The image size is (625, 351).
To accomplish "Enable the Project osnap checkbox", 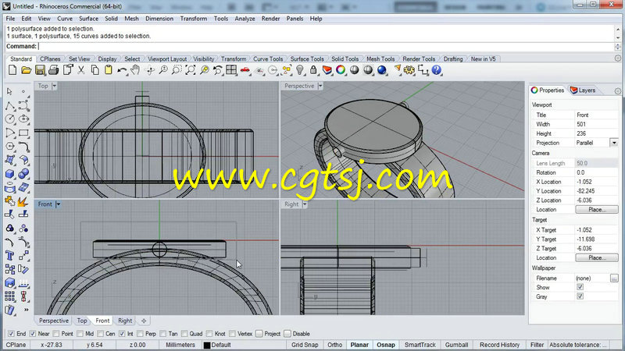I will point(259,334).
